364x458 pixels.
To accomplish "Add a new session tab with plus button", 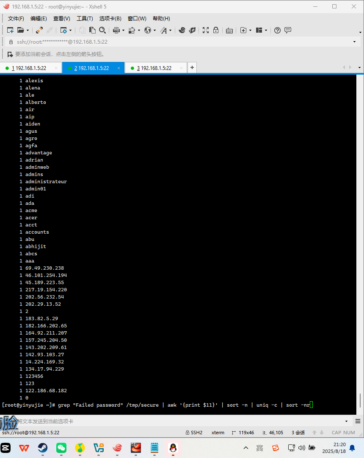I will (192, 67).
